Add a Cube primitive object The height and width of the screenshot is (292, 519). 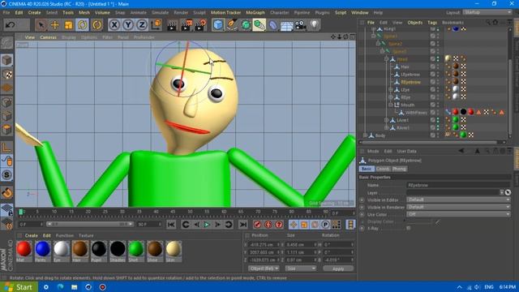[x=218, y=25]
